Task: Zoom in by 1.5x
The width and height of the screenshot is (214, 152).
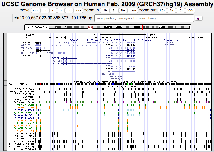Action: tap(105, 10)
